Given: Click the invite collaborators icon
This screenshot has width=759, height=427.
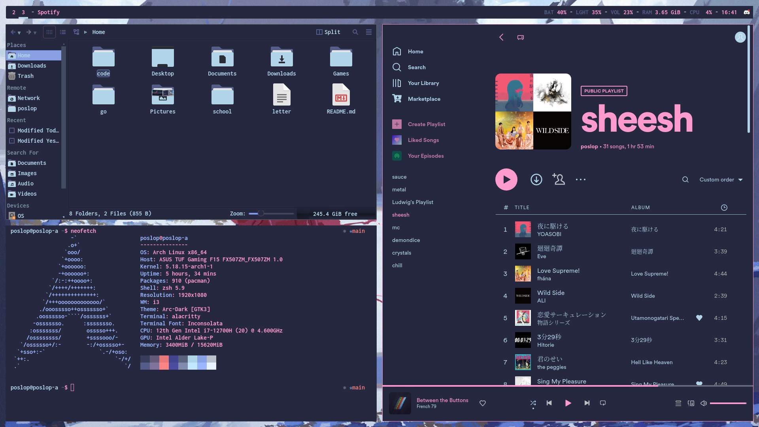Looking at the screenshot, I should [x=558, y=179].
